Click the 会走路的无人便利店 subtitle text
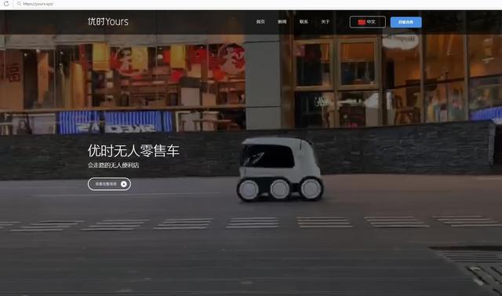The height and width of the screenshot is (296, 502). [x=113, y=166]
